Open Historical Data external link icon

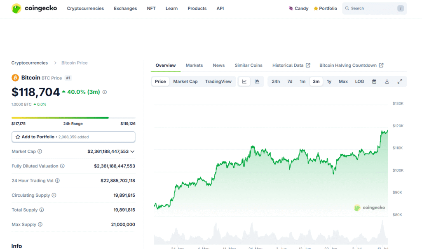308,65
